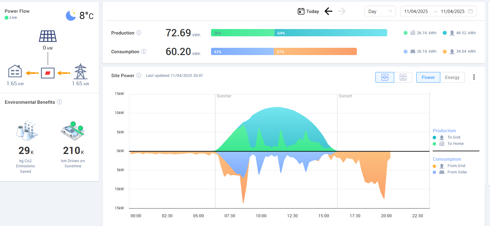Click the Environmental Benefits info icon
The height and width of the screenshot is (226, 490).
[59, 102]
